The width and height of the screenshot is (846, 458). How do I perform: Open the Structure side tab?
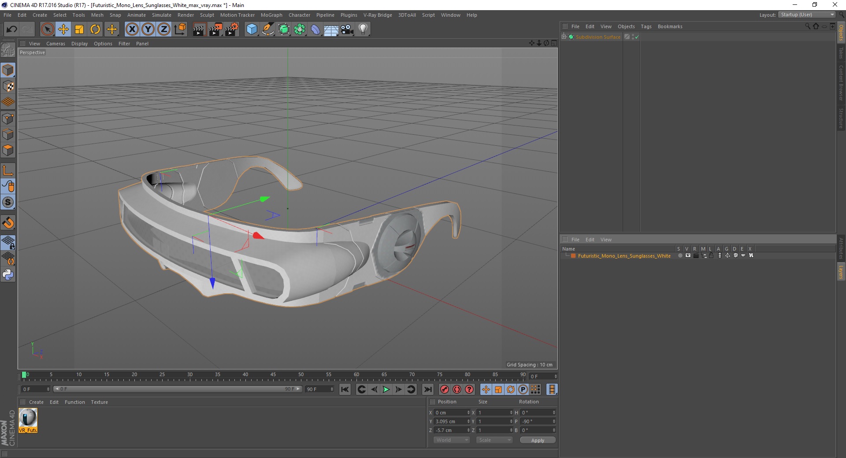[x=841, y=118]
